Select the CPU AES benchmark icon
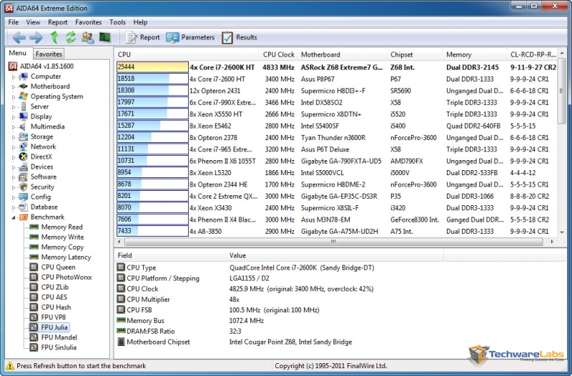The image size is (572, 376). coord(34,297)
